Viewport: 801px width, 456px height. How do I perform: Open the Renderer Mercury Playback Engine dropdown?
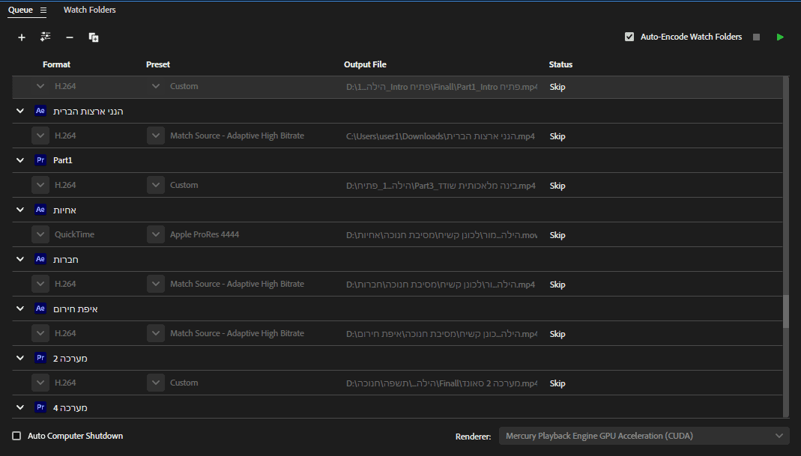pos(644,436)
